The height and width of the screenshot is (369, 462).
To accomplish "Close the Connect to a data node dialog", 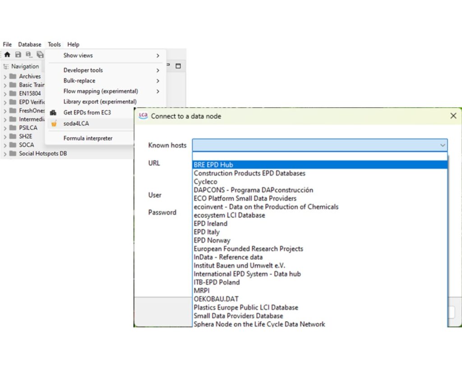I will pos(453,116).
